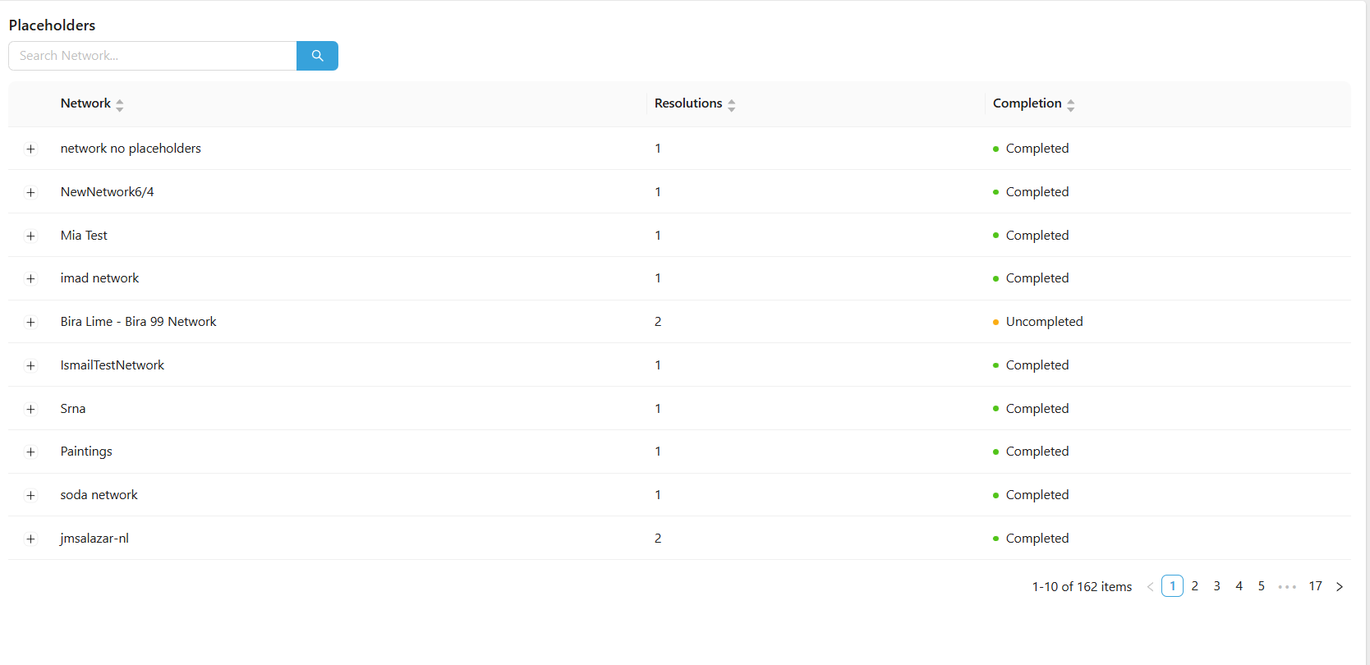The width and height of the screenshot is (1370, 665).
Task: Focus the Search Network input field
Action: click(153, 56)
